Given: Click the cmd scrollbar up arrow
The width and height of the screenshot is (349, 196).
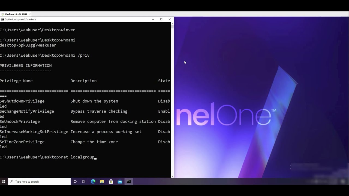Looking at the screenshot, I should (172, 24).
